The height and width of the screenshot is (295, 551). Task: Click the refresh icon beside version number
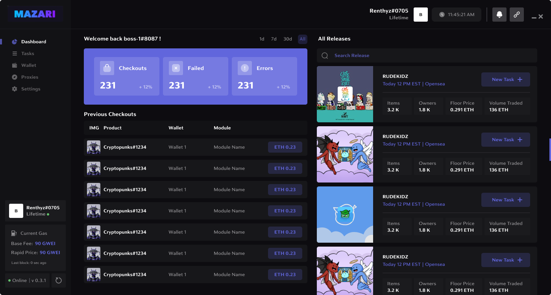coord(59,280)
